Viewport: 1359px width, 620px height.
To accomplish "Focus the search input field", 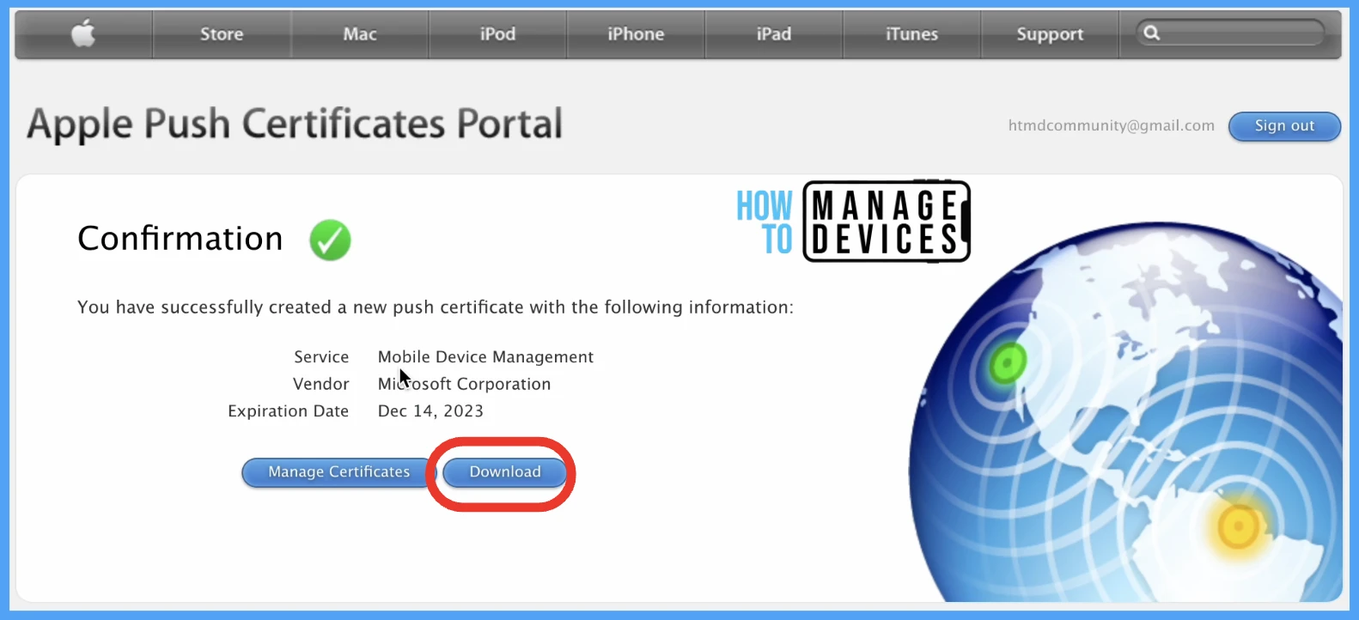I will (x=1231, y=33).
